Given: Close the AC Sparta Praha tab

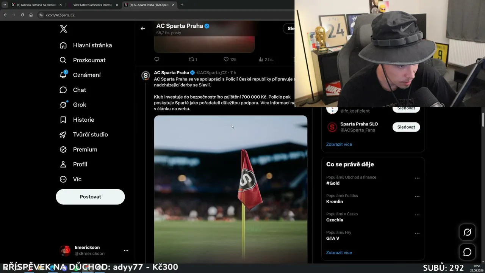Looking at the screenshot, I should point(174,5).
